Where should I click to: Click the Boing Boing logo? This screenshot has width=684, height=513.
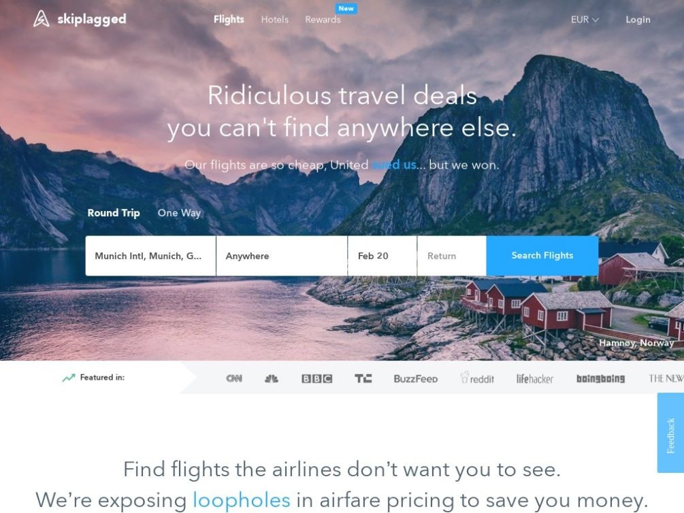pyautogui.click(x=601, y=379)
